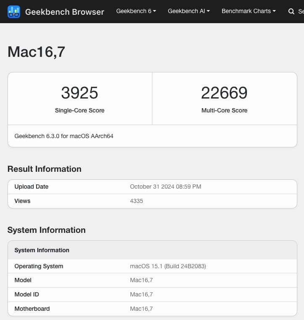Go to Geekbench Browser home link

coord(65,12)
